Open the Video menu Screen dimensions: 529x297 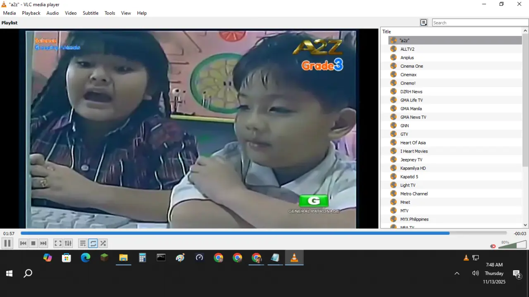[x=71, y=13]
